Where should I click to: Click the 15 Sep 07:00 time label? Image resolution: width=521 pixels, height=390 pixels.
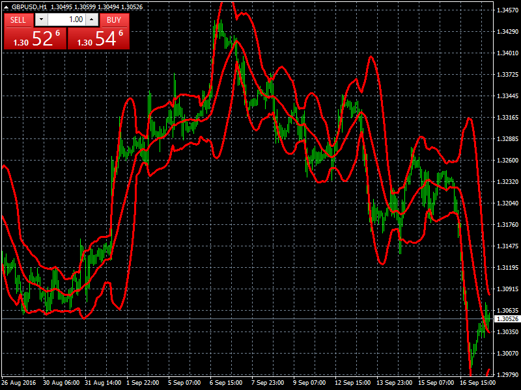(x=436, y=383)
